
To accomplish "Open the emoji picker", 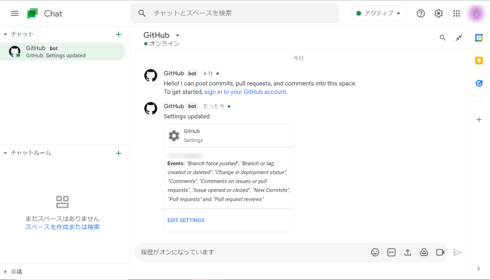I will tap(375, 252).
